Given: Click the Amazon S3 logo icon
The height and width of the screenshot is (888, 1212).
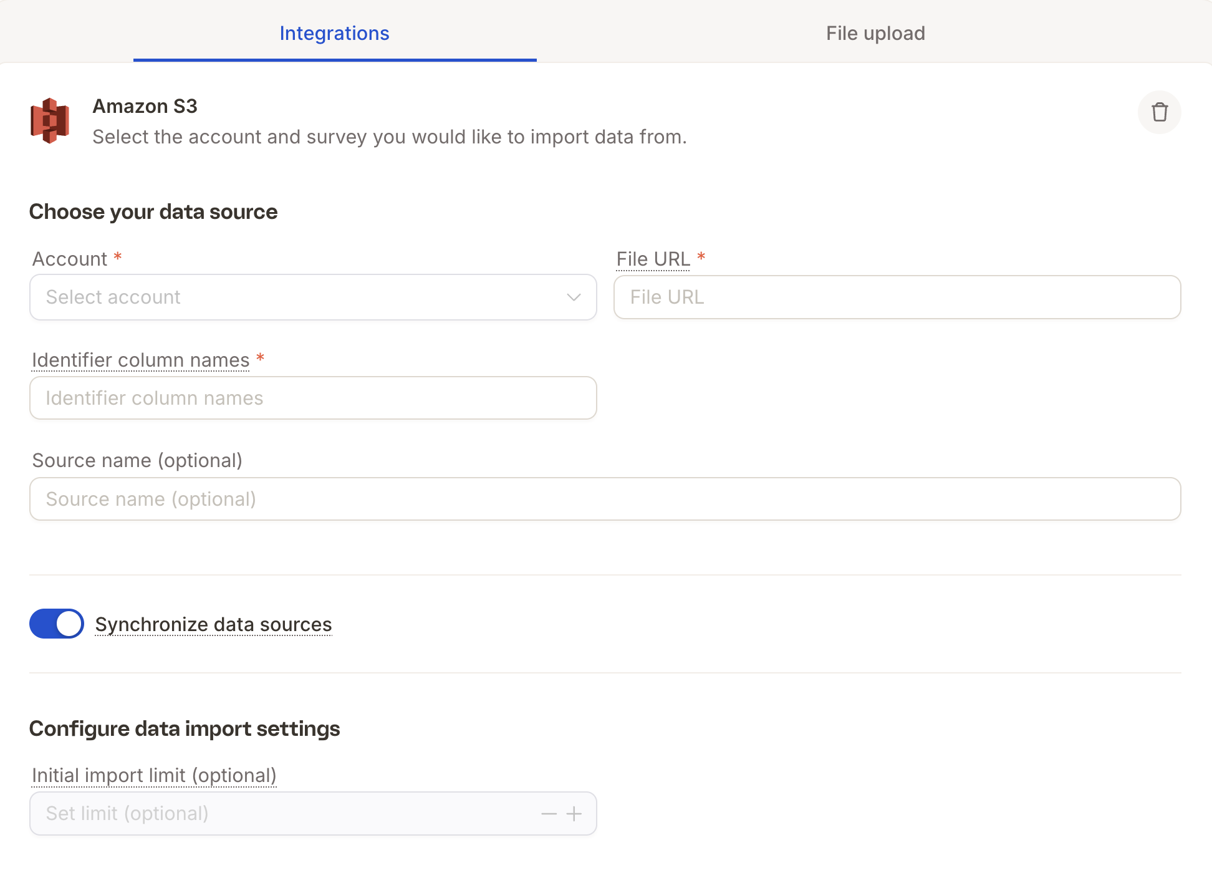Looking at the screenshot, I should pos(50,120).
